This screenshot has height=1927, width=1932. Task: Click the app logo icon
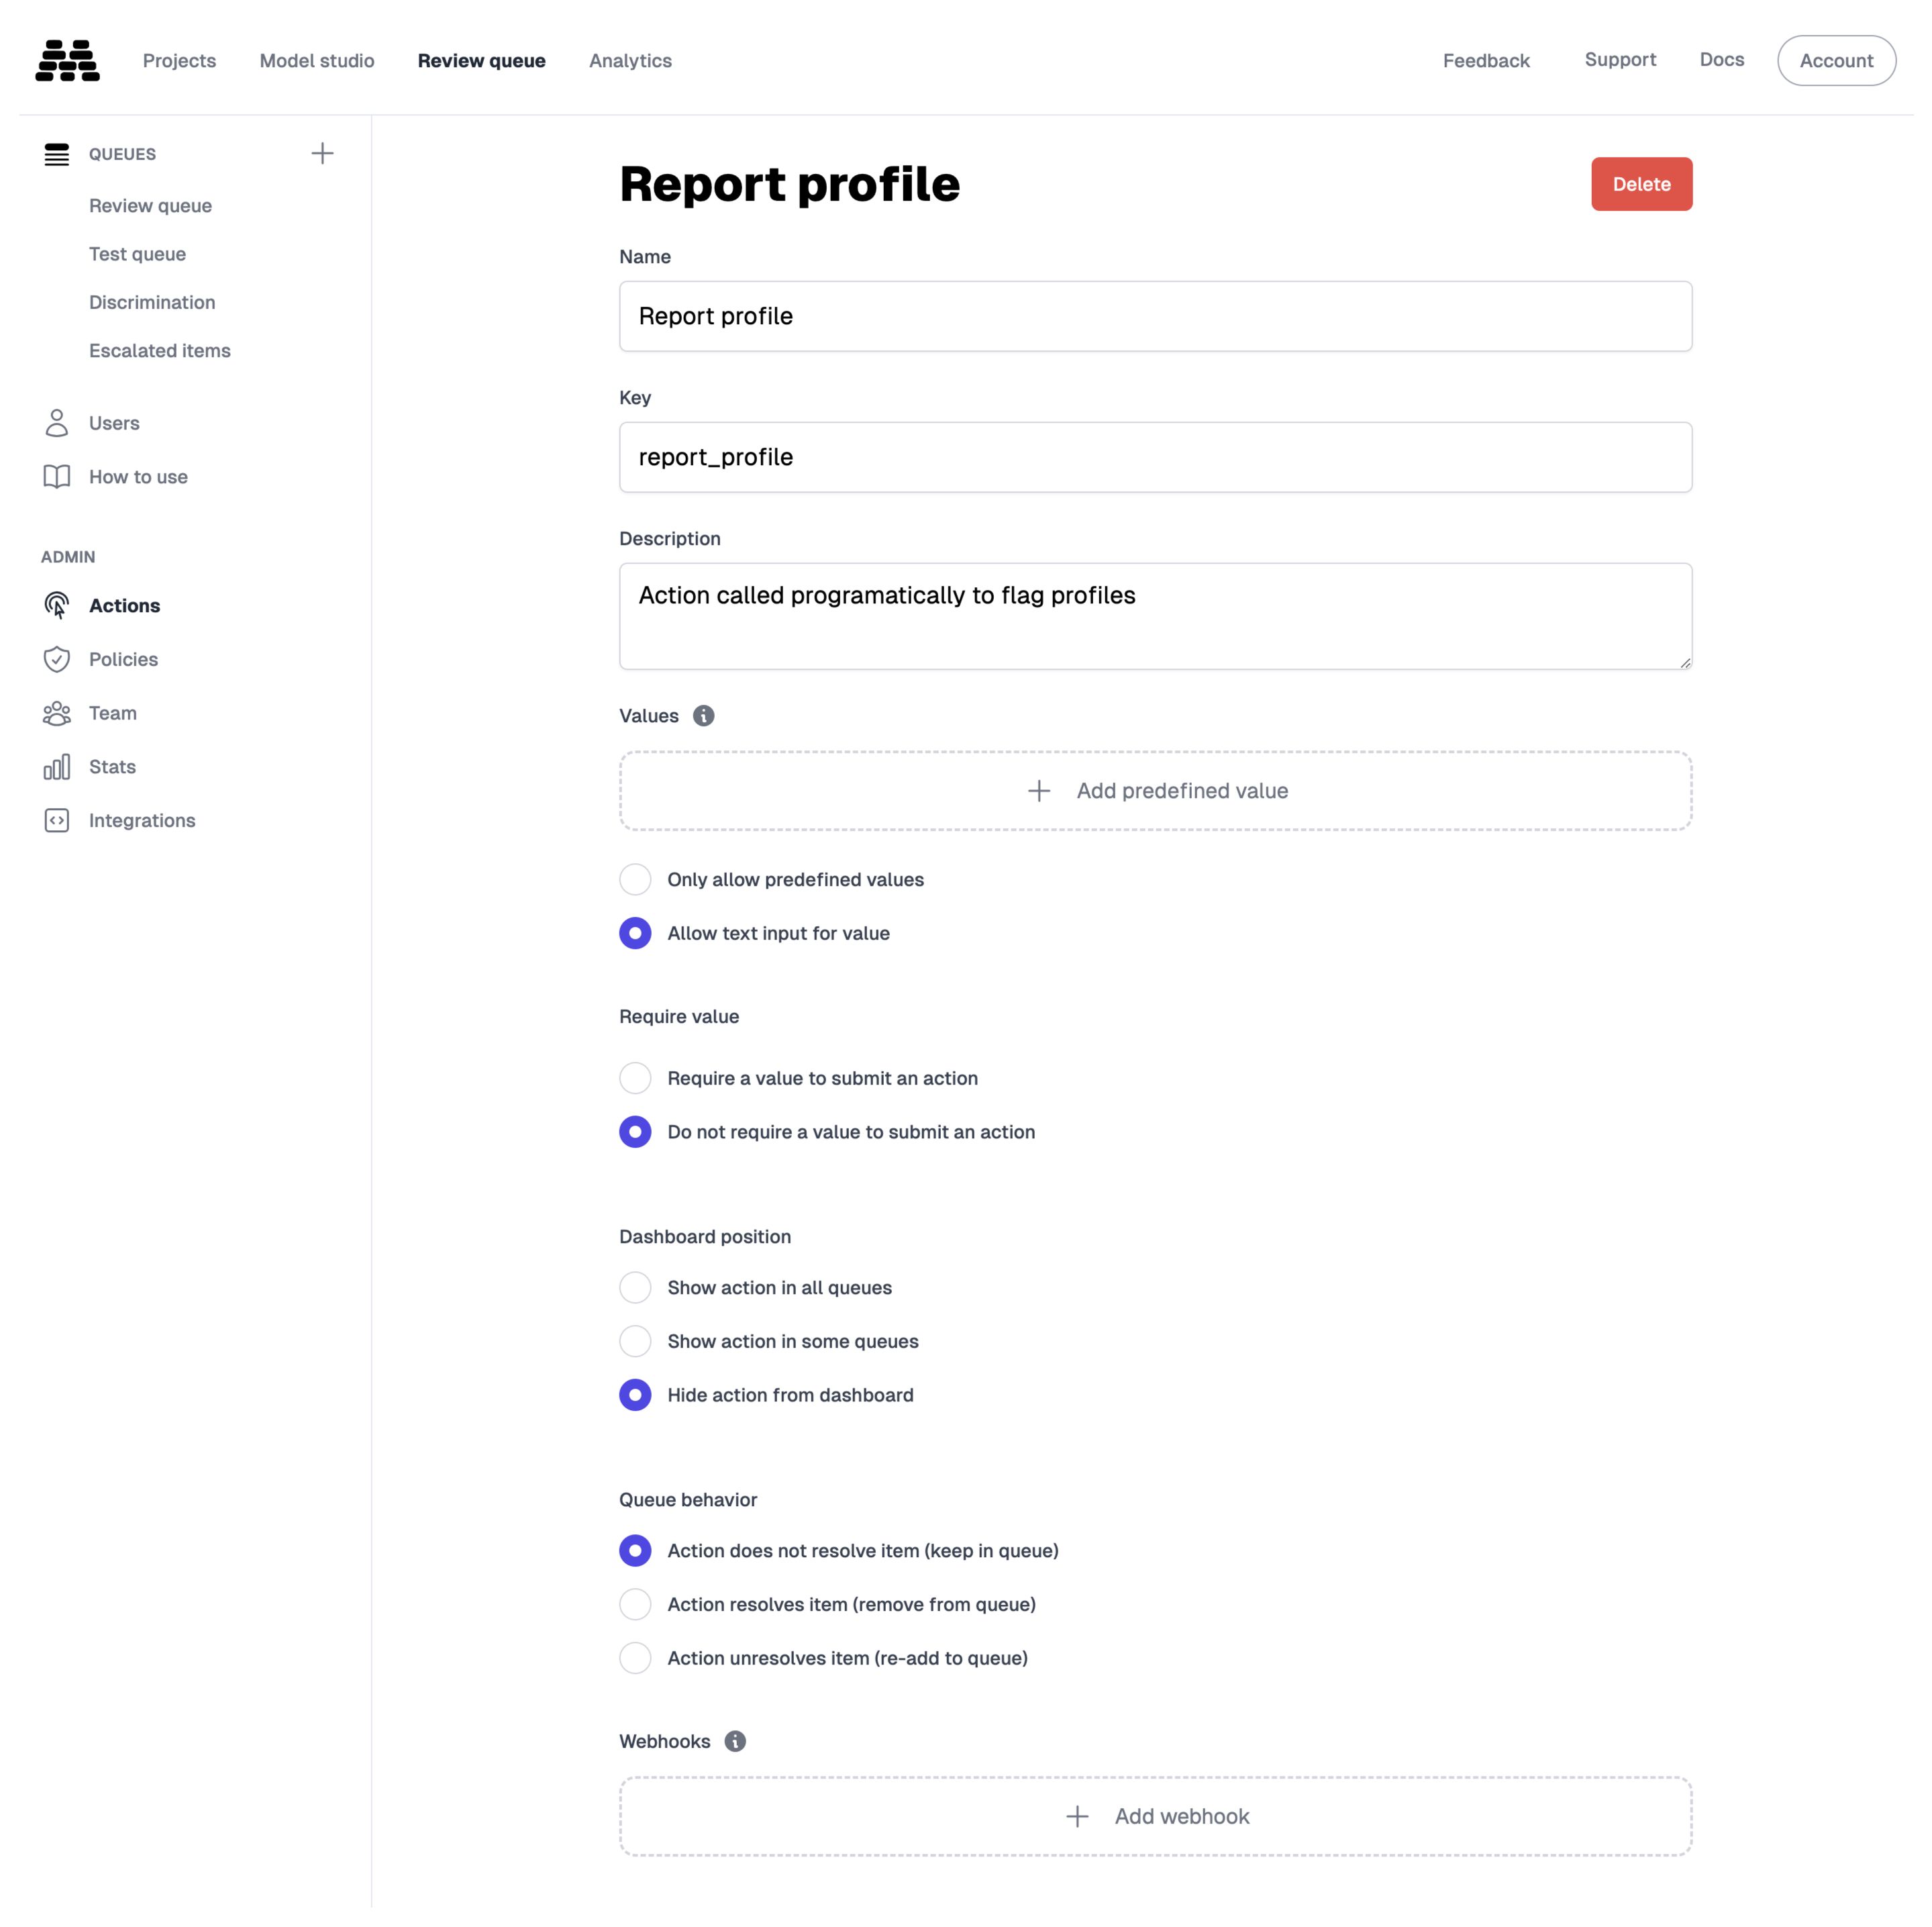click(x=67, y=60)
